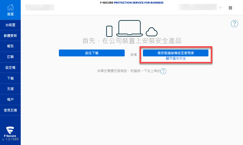Image resolution: width=243 pixels, height=145 pixels.
Task: Click the blurred company name at top left
Action: 40,7
